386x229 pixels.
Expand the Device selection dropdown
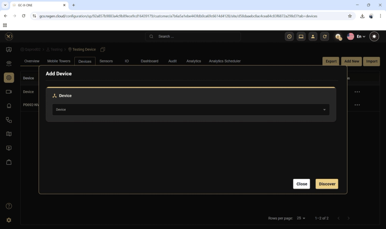[191, 109]
